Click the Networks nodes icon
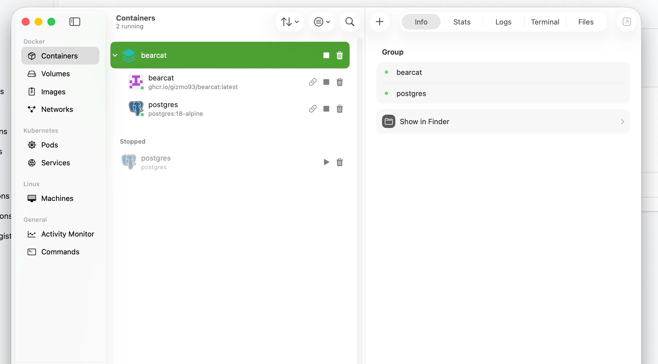Viewport: 658px width, 364px height. coord(32,109)
